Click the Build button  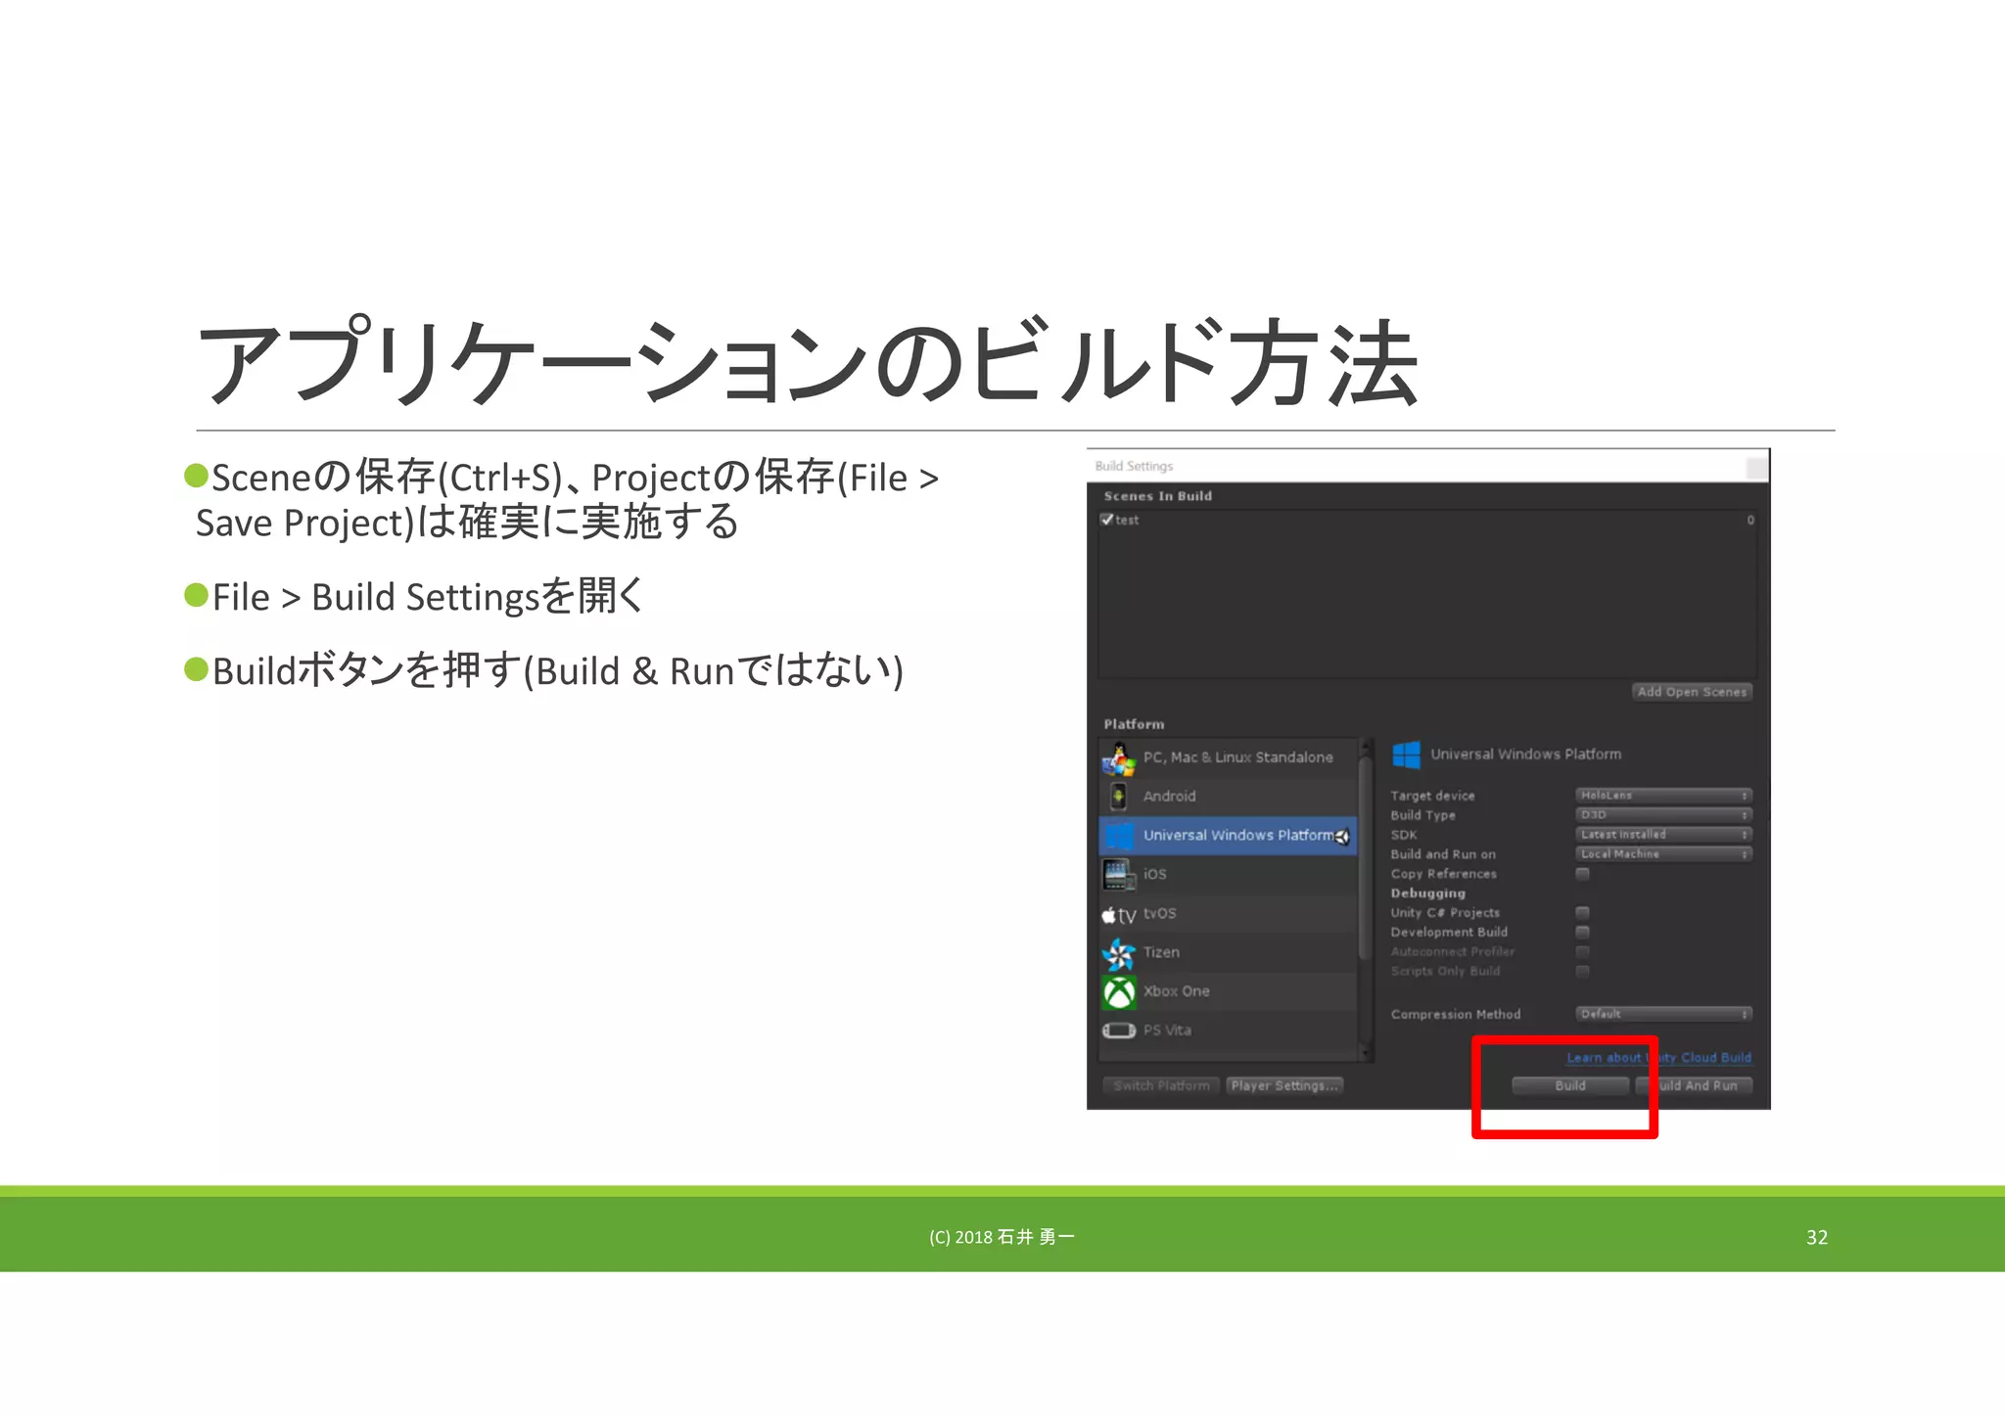coord(1570,1086)
